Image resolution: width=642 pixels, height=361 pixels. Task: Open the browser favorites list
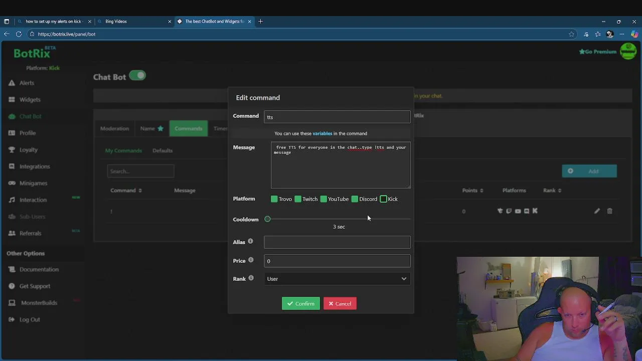[x=598, y=34]
